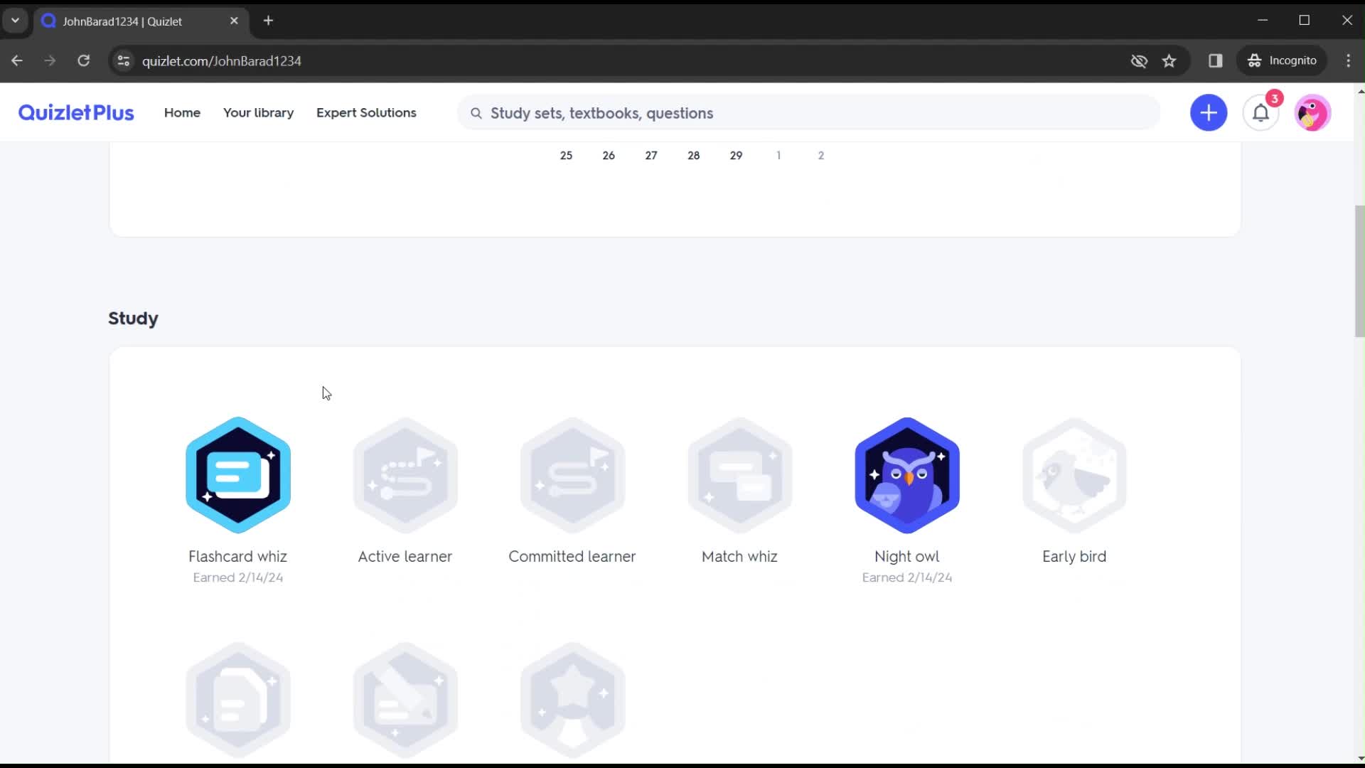Click the Active learner badge icon
Screen dimensions: 1365x768
pyautogui.click(x=405, y=474)
